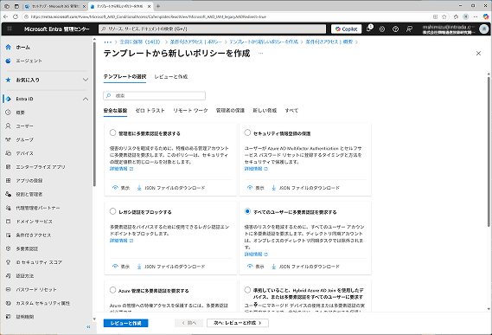Open 詳細情報 link on すべてのユーザー card
The height and width of the screenshot is (335, 492).
pyautogui.click(x=256, y=254)
